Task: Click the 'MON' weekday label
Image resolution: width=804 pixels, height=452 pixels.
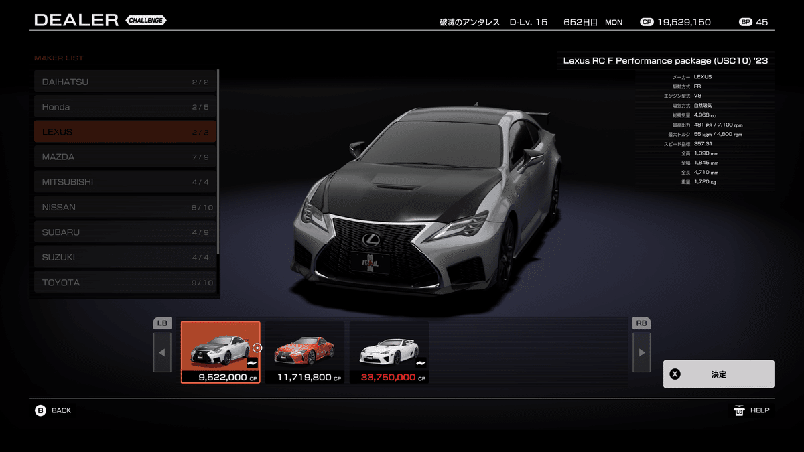Action: click(x=614, y=22)
